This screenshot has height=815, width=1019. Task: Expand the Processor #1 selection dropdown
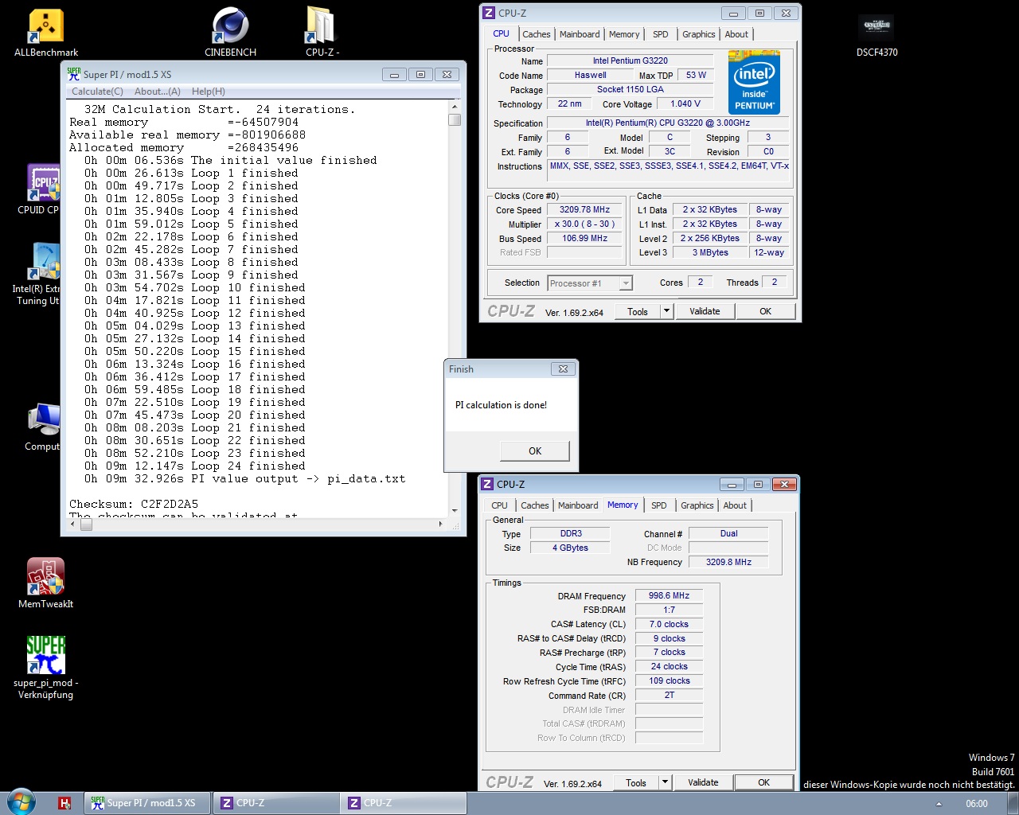pyautogui.click(x=626, y=283)
